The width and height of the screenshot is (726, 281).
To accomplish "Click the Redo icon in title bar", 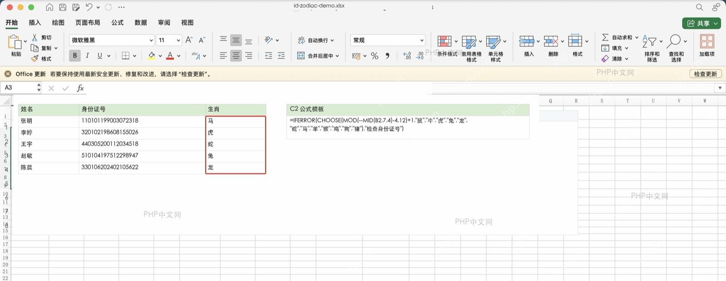I will pyautogui.click(x=108, y=7).
